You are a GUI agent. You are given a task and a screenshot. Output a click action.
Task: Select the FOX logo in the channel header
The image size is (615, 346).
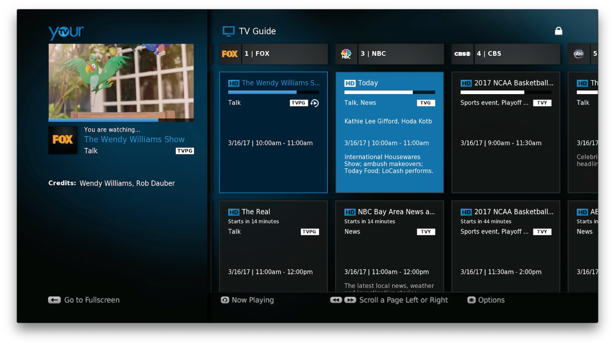[230, 54]
